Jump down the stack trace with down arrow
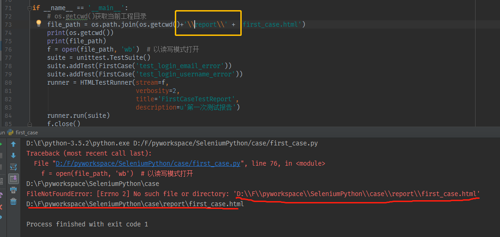This screenshot has height=237, width=500. tap(13, 156)
